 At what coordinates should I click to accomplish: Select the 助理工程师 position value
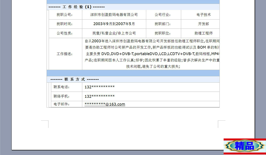(x=203, y=33)
